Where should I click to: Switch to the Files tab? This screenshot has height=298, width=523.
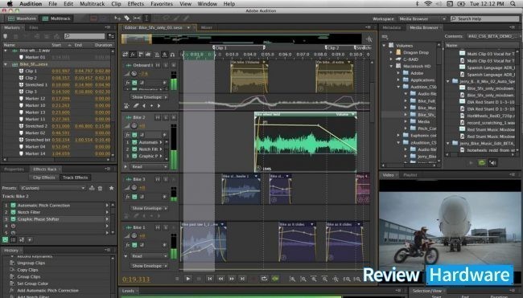[x=34, y=27]
